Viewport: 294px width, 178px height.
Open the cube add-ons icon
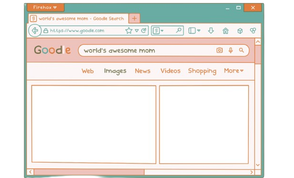tap(240, 31)
